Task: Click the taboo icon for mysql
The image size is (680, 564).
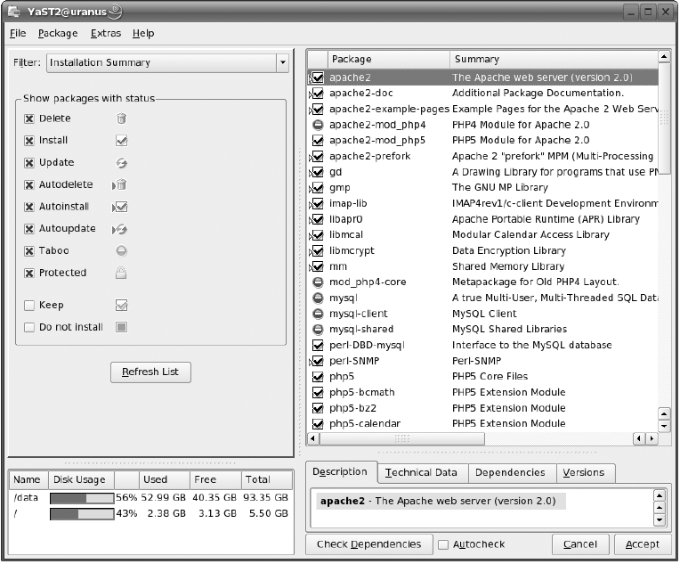Action: (x=318, y=298)
